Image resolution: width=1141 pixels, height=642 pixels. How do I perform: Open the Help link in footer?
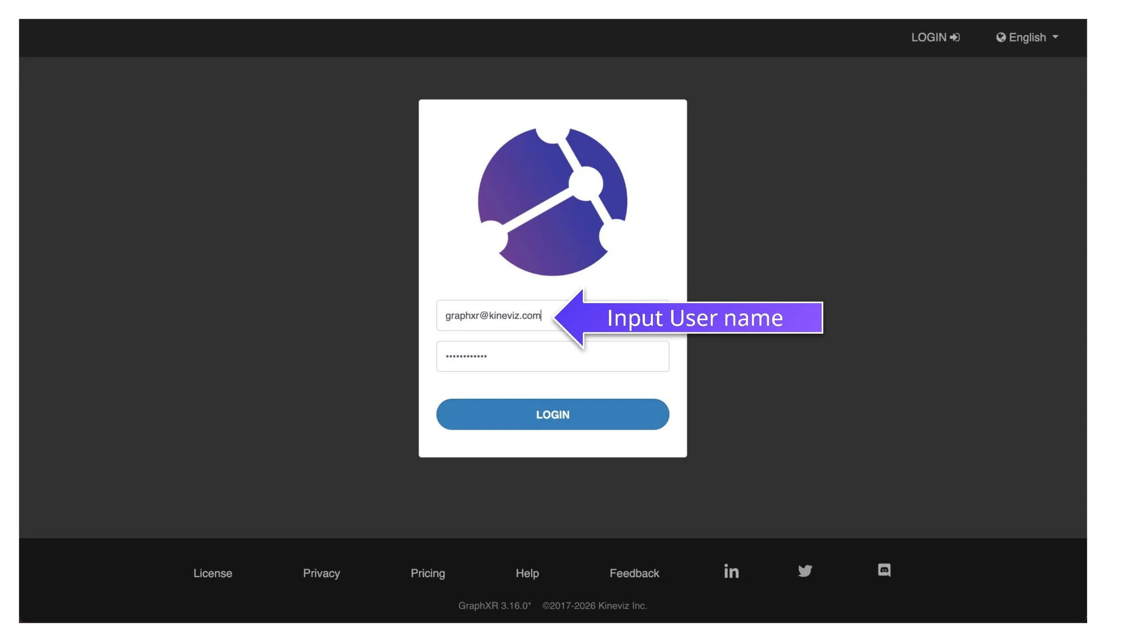click(527, 573)
